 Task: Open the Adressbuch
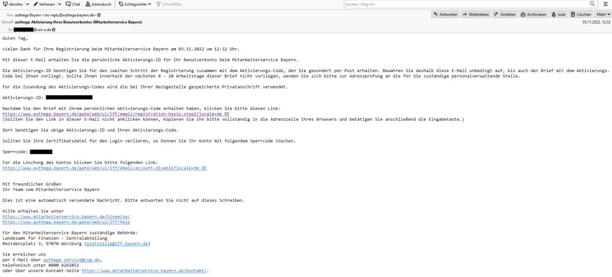pos(98,4)
